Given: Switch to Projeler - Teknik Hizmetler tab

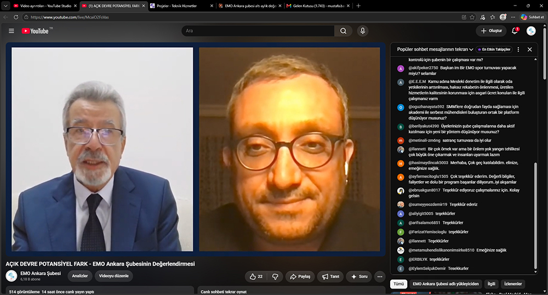Looking at the screenshot, I should point(182,6).
